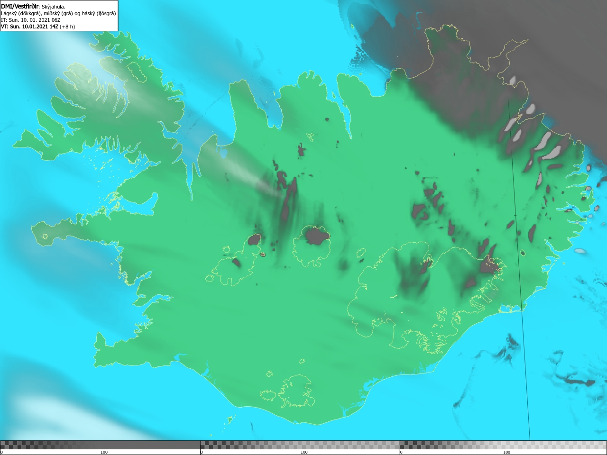
Task: Click the 'VT: Sun. 10.01.2021 14Z (+8 h)' line
Action: (38, 27)
